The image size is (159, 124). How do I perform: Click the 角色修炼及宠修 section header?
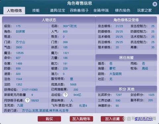pos(126,20)
